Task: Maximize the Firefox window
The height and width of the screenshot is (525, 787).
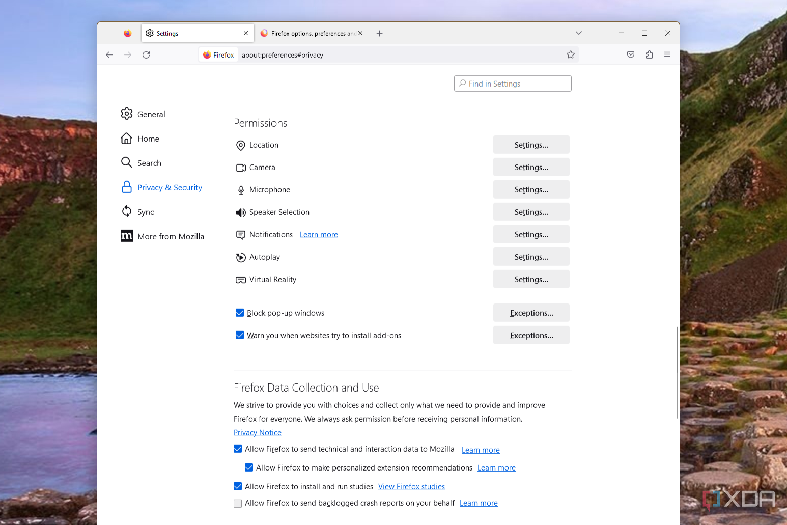Action: tap(644, 33)
